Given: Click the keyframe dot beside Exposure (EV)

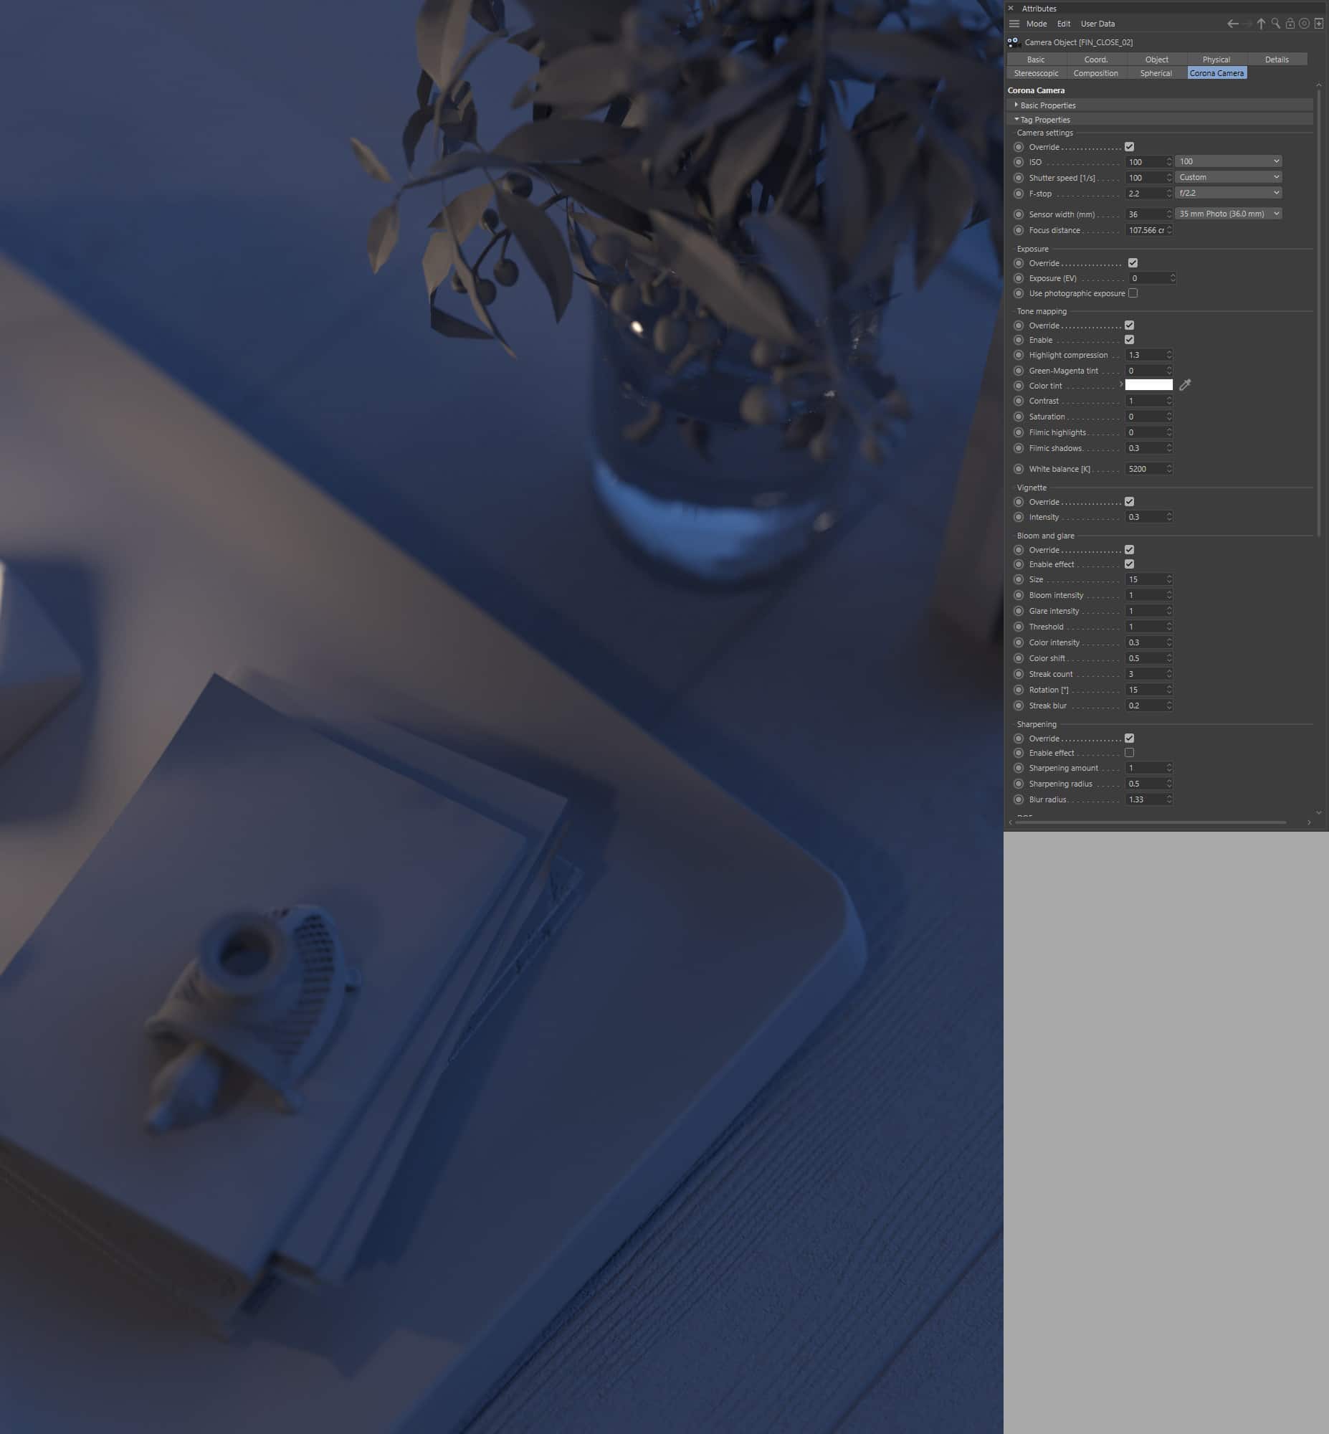Looking at the screenshot, I should click(x=1019, y=278).
